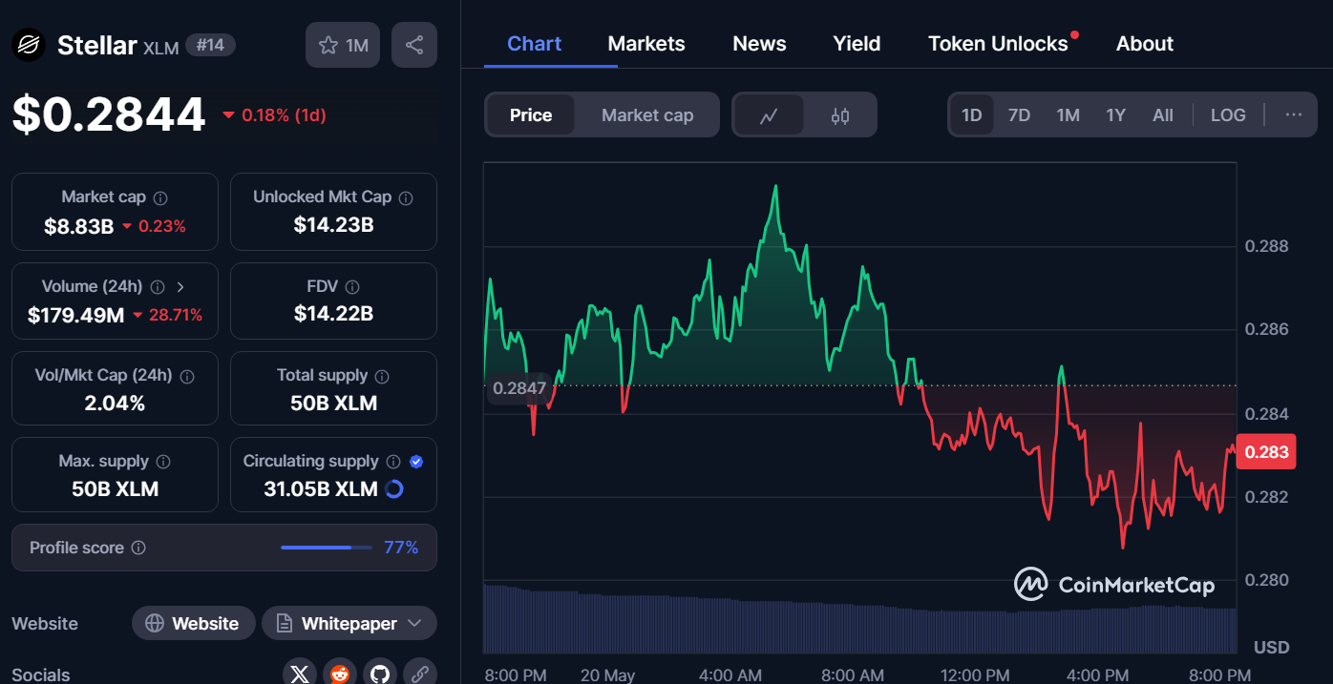Image resolution: width=1333 pixels, height=684 pixels.
Task: Click info icon beside Total supply
Action: [x=382, y=377]
